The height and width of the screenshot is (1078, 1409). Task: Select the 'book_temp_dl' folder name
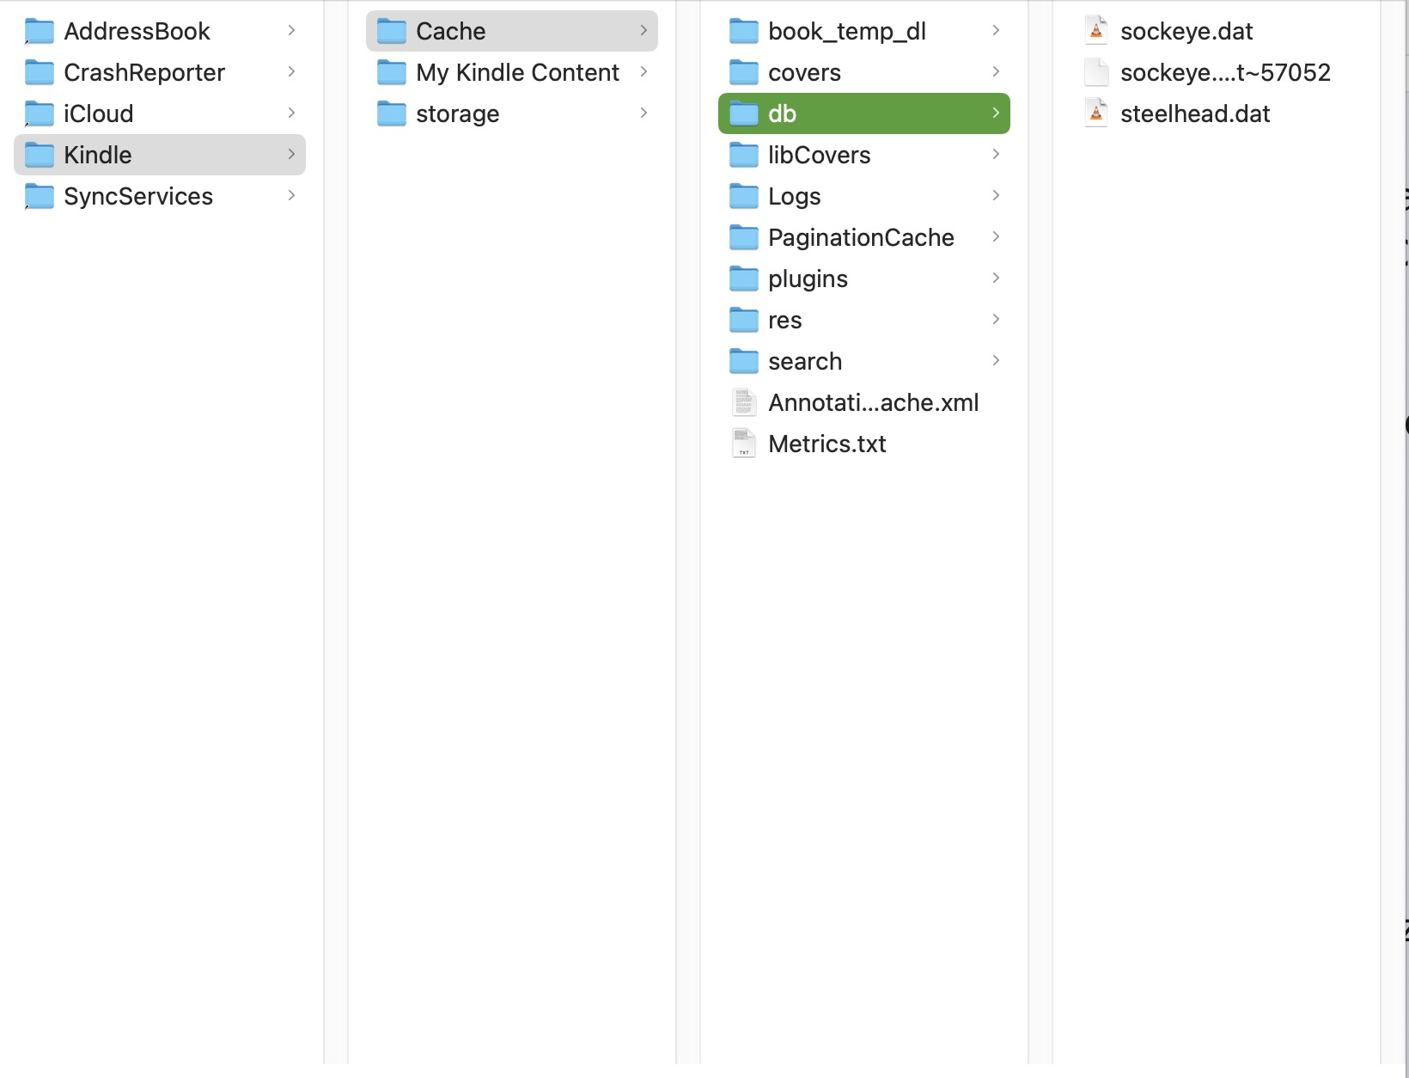coord(847,32)
